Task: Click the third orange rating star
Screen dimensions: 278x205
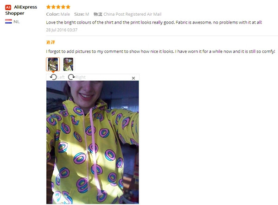Action: point(58,7)
